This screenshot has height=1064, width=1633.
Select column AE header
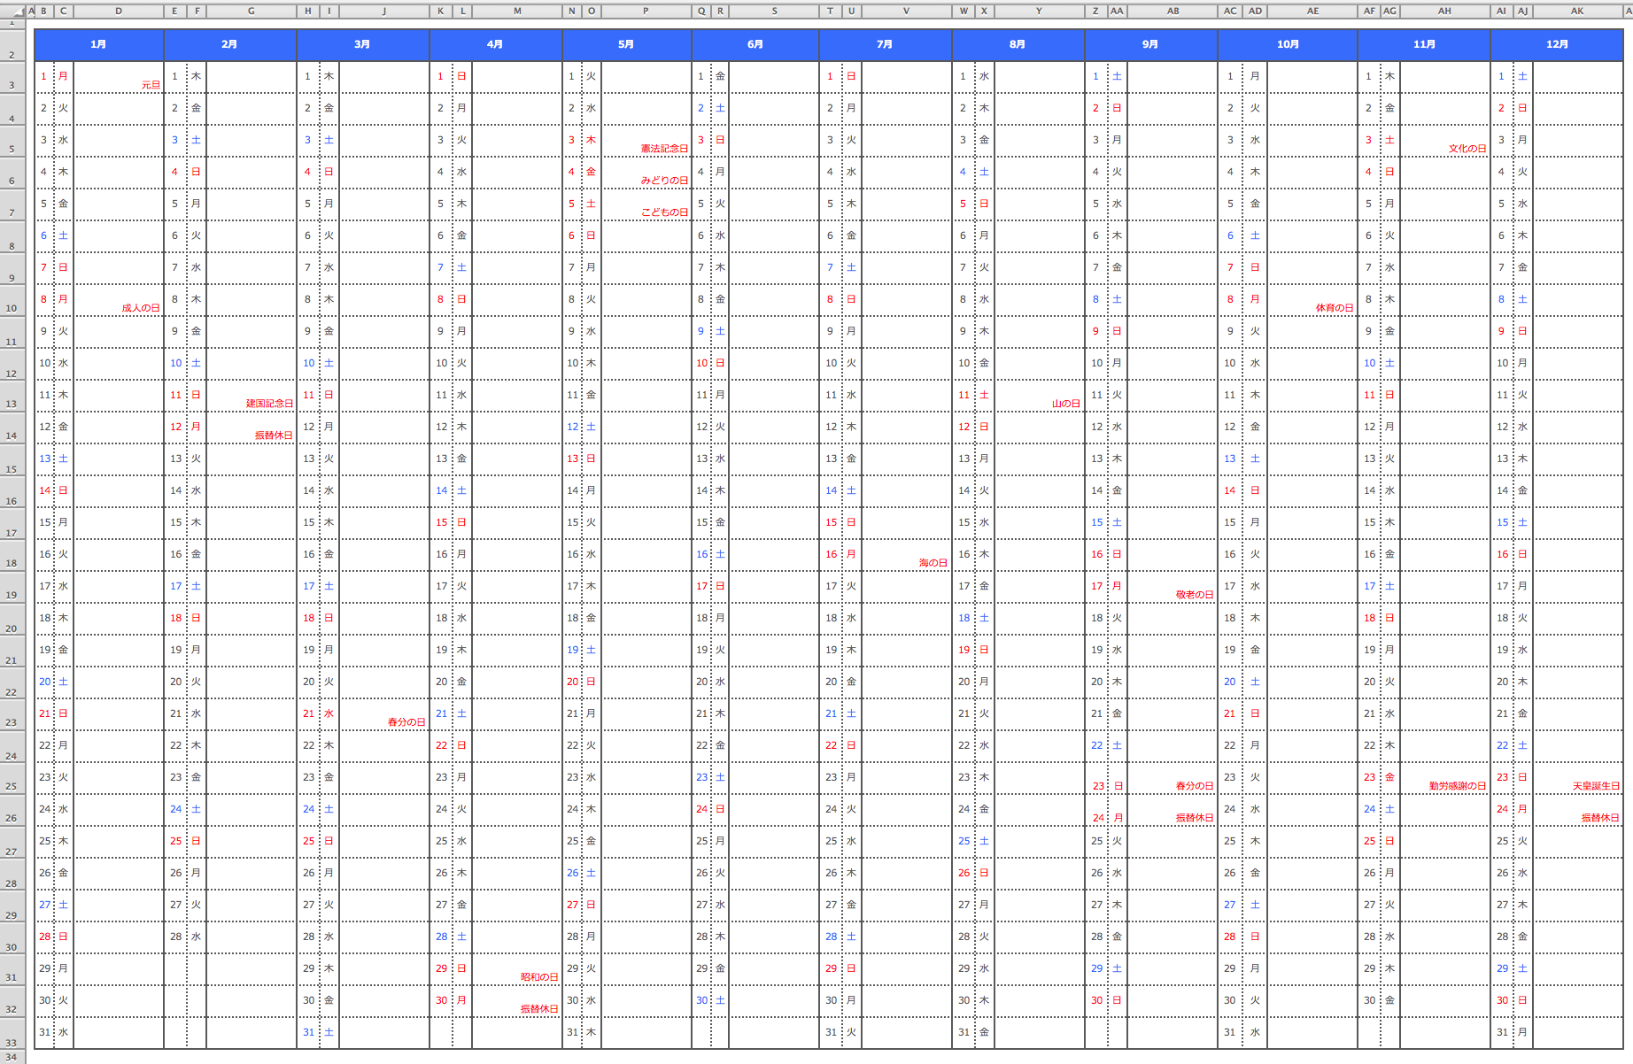(1312, 12)
